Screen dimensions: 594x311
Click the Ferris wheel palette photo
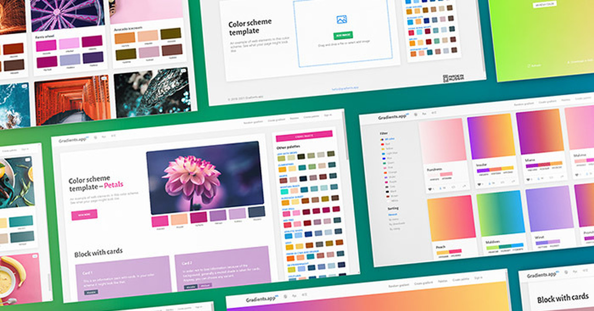(x=68, y=15)
